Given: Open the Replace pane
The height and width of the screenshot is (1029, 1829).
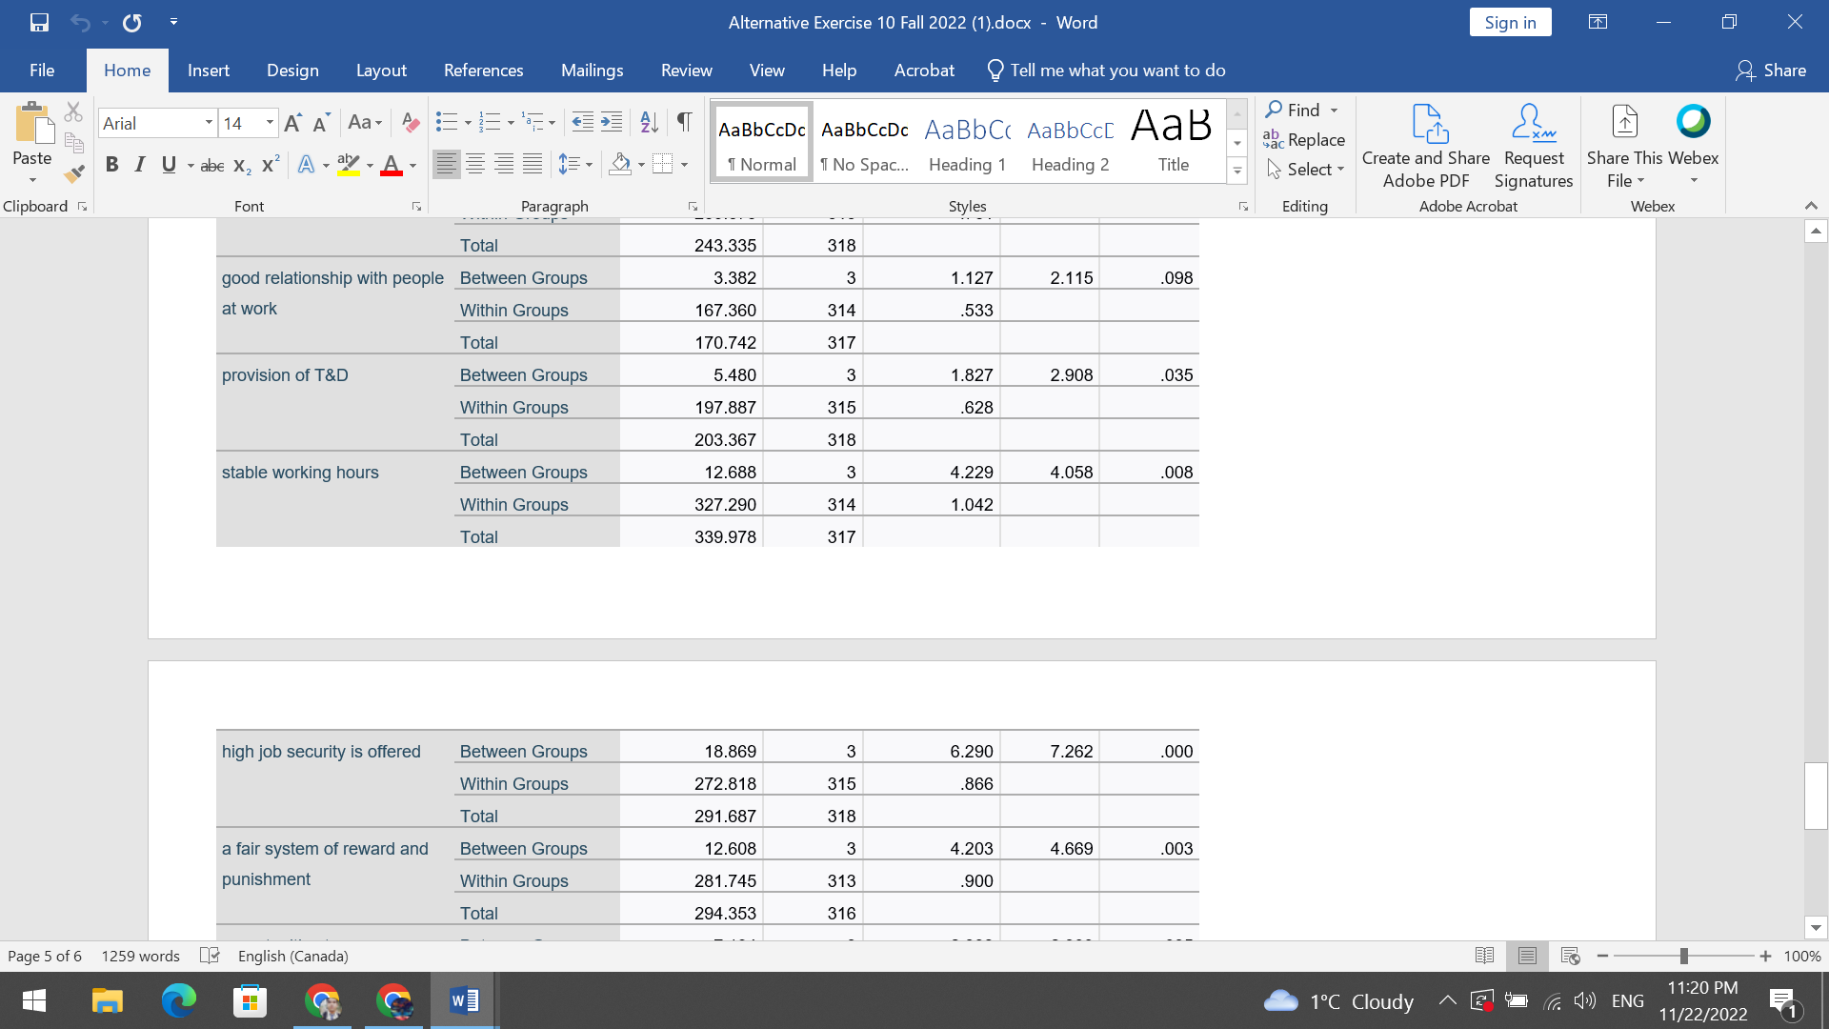Looking at the screenshot, I should click(1304, 139).
